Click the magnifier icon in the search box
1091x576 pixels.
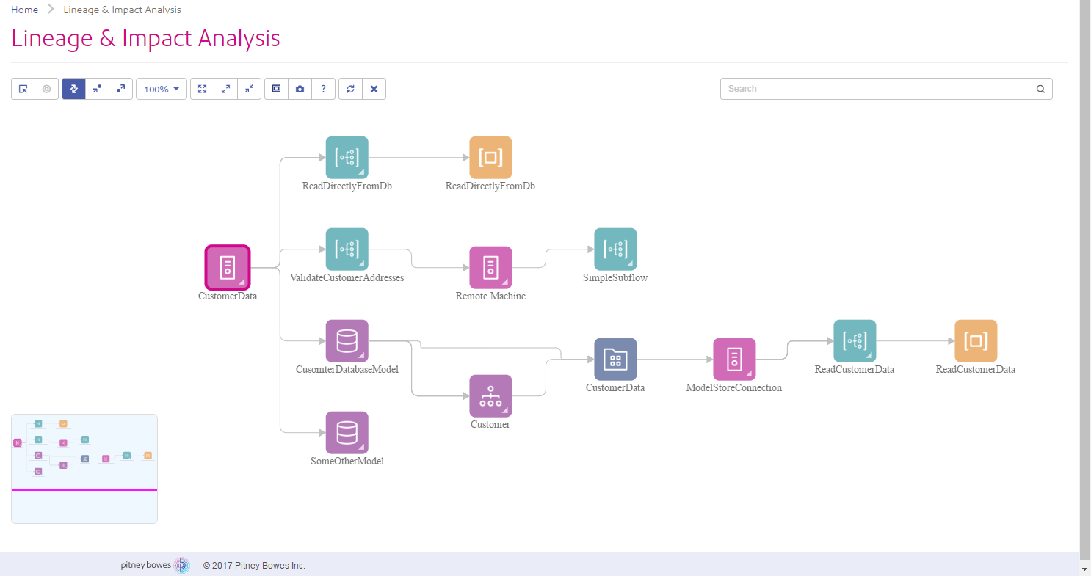point(1040,89)
